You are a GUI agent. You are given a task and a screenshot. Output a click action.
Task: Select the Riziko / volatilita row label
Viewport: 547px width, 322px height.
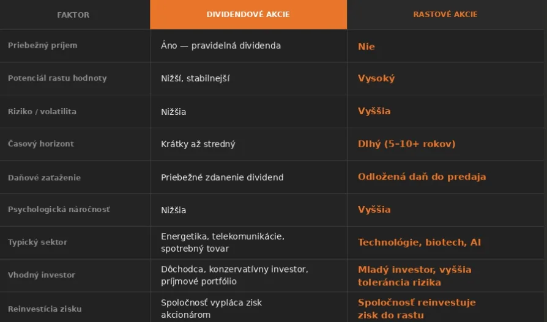click(x=42, y=112)
